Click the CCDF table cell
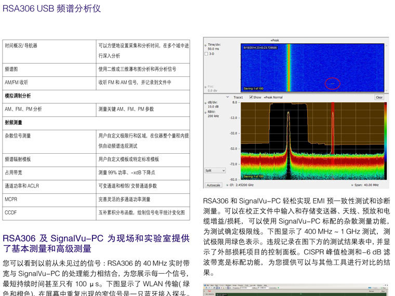This screenshot has width=395, height=296. coord(49,213)
